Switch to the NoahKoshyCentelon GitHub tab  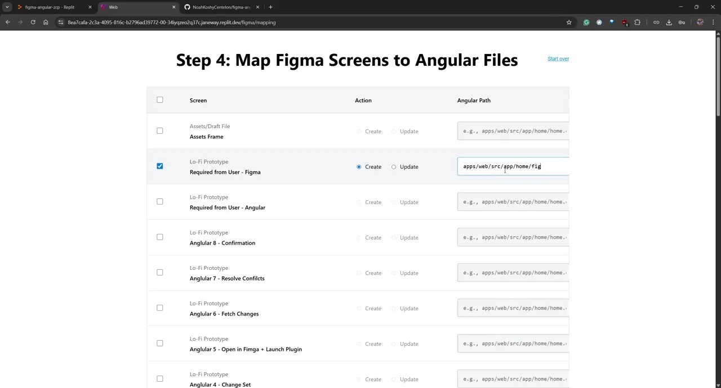pos(221,7)
